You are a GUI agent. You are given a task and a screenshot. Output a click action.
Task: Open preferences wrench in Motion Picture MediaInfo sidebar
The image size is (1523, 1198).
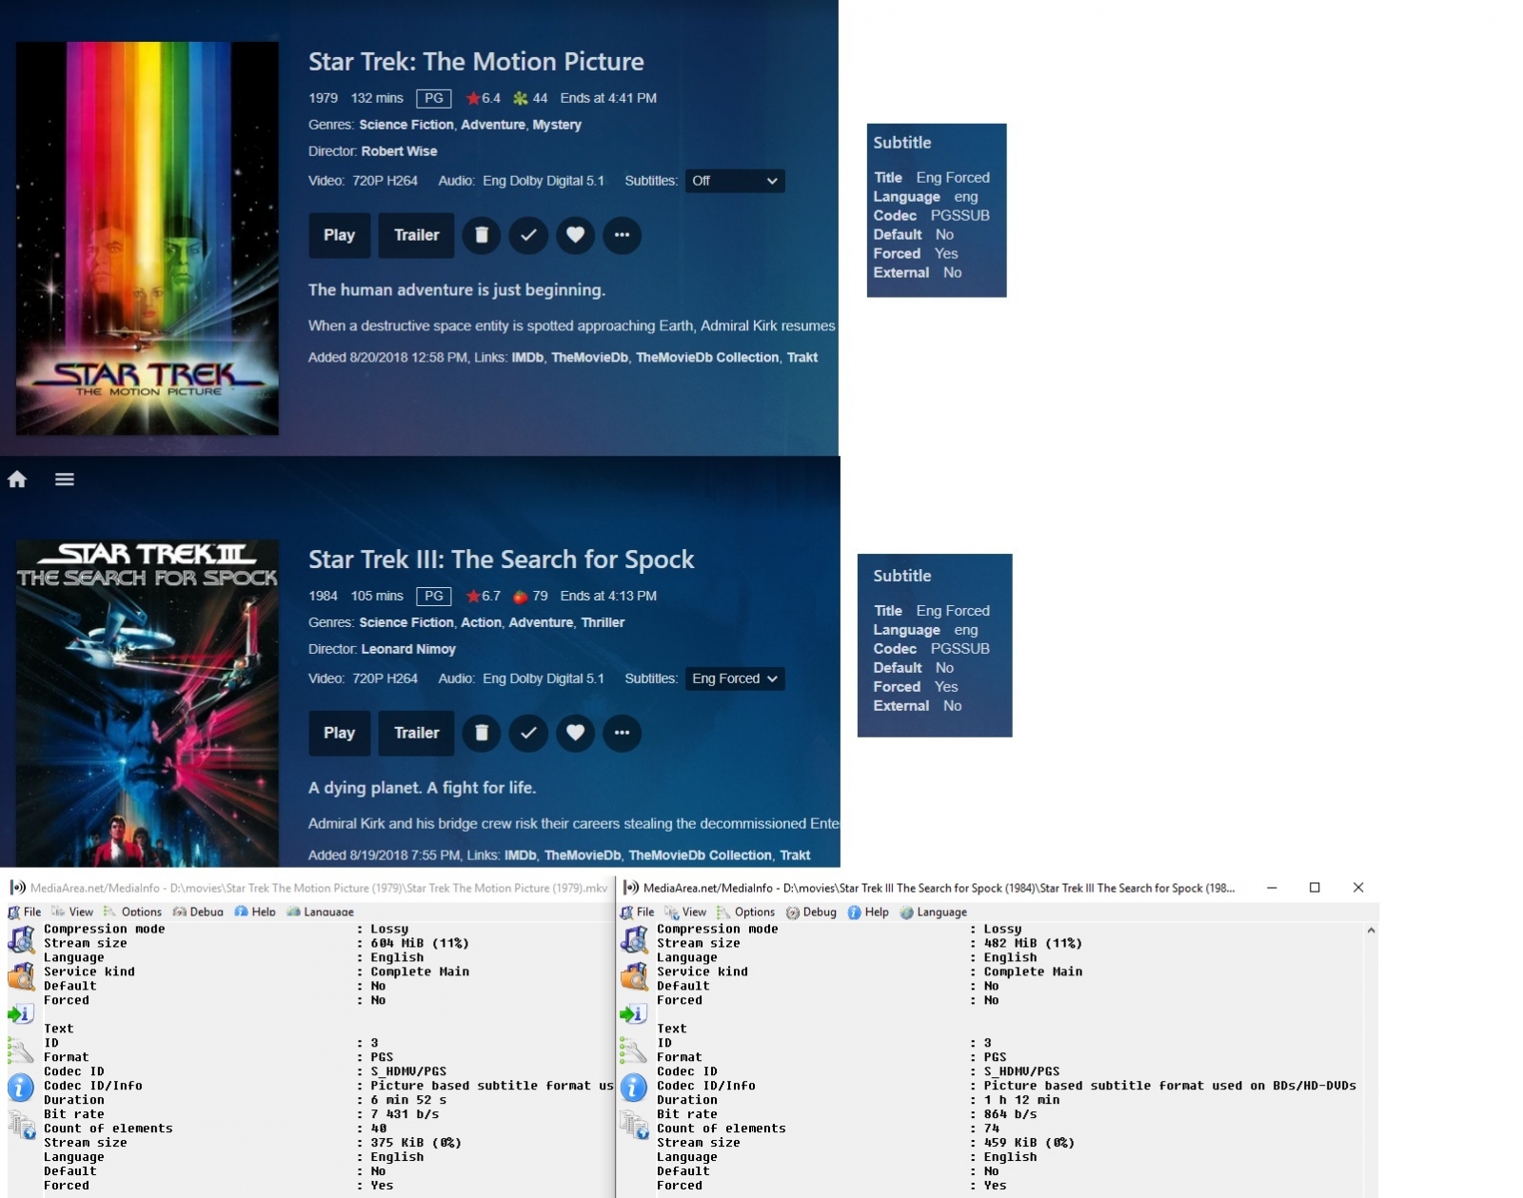pyautogui.click(x=21, y=1051)
